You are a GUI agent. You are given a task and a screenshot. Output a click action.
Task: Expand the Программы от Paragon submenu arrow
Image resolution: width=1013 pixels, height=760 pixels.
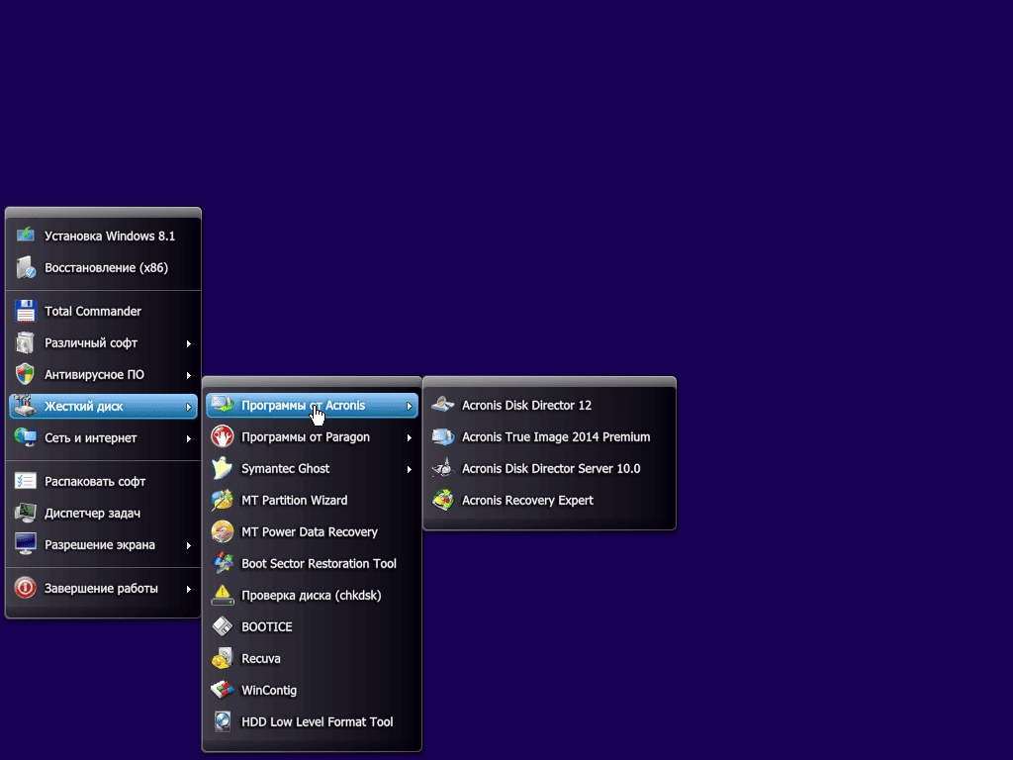click(x=409, y=437)
